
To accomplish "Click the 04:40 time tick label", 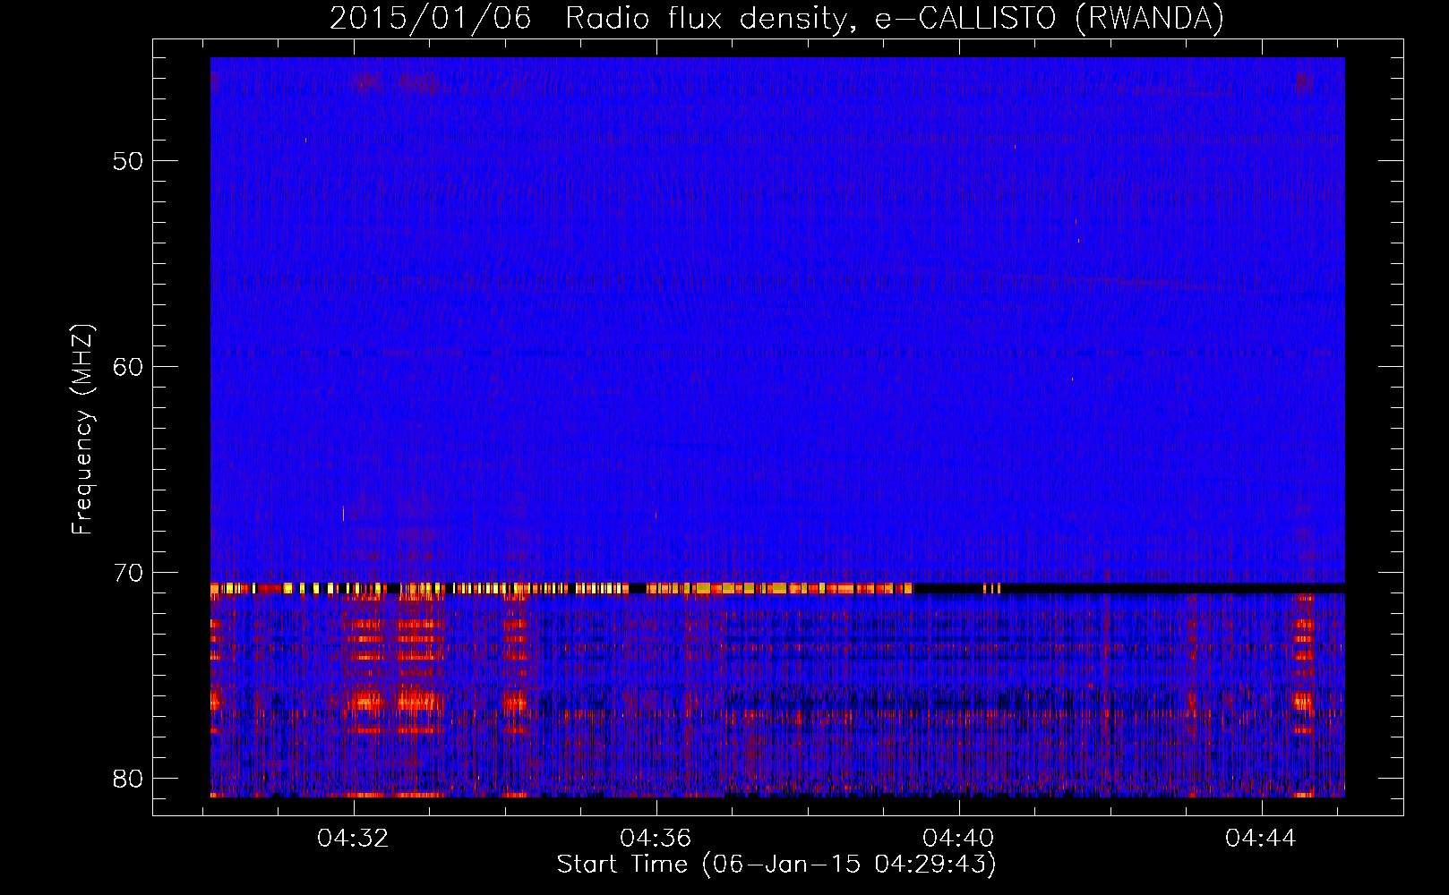I will coord(959,839).
